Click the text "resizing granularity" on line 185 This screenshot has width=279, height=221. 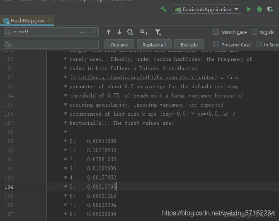click(x=99, y=105)
